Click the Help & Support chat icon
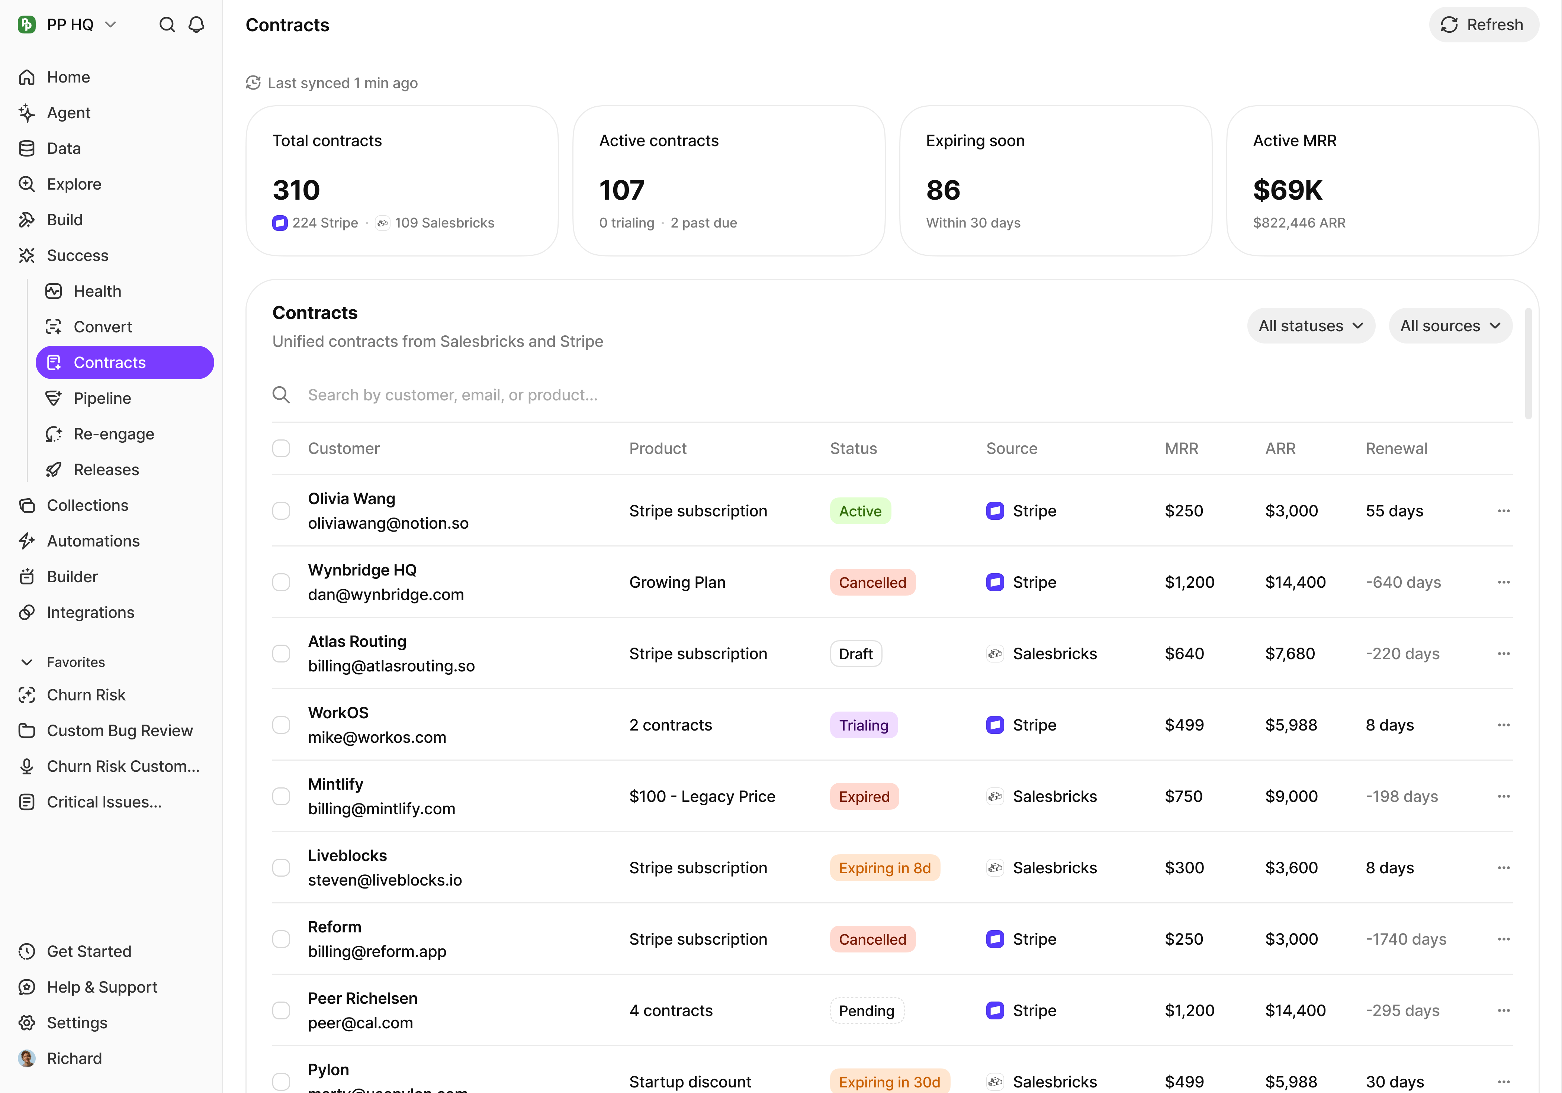 (x=26, y=987)
